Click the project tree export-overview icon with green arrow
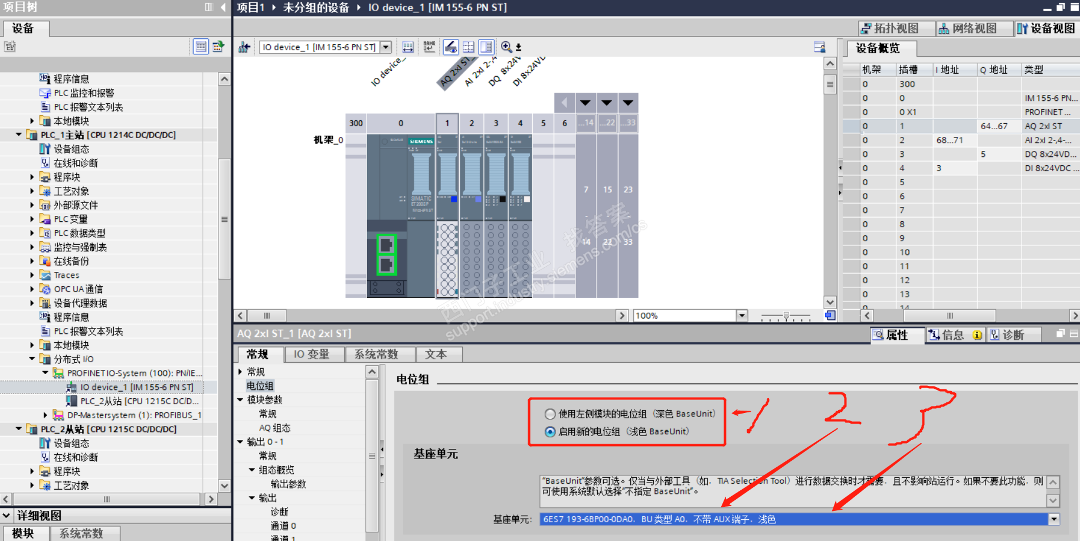The image size is (1080, 541). tap(218, 47)
